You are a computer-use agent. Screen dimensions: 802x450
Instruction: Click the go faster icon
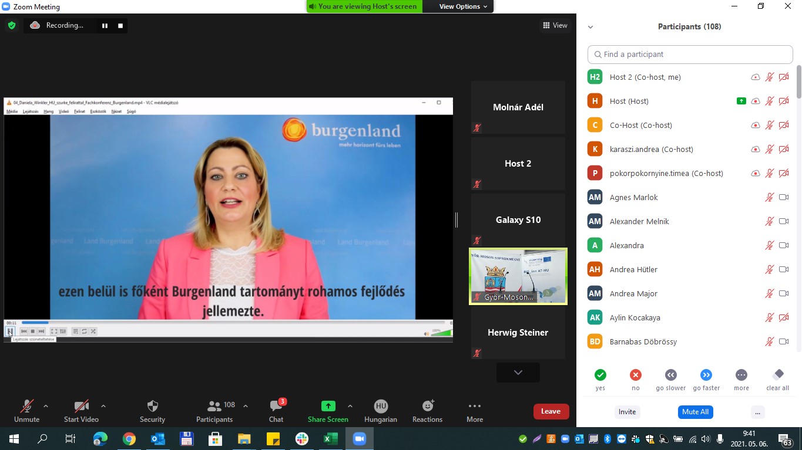pyautogui.click(x=706, y=375)
